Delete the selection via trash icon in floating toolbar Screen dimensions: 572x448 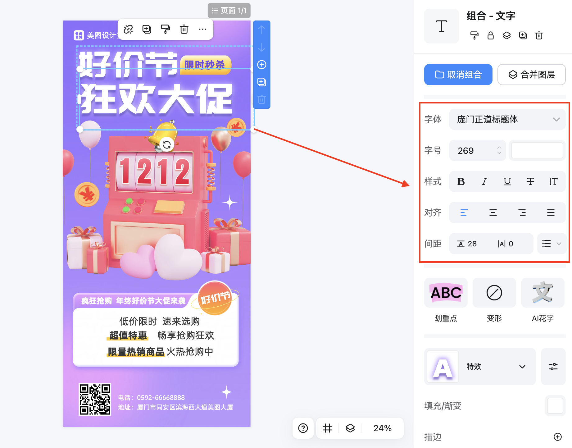[184, 29]
